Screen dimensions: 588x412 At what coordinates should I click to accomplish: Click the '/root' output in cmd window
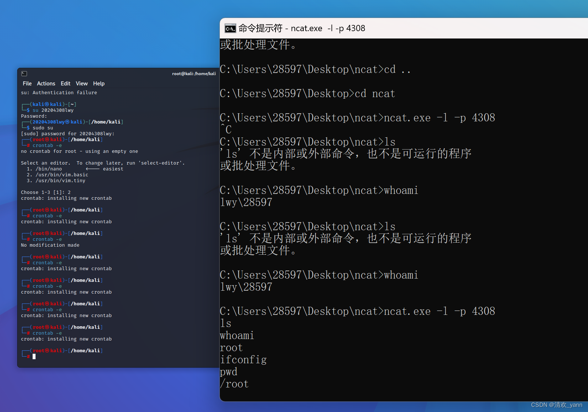(x=234, y=384)
